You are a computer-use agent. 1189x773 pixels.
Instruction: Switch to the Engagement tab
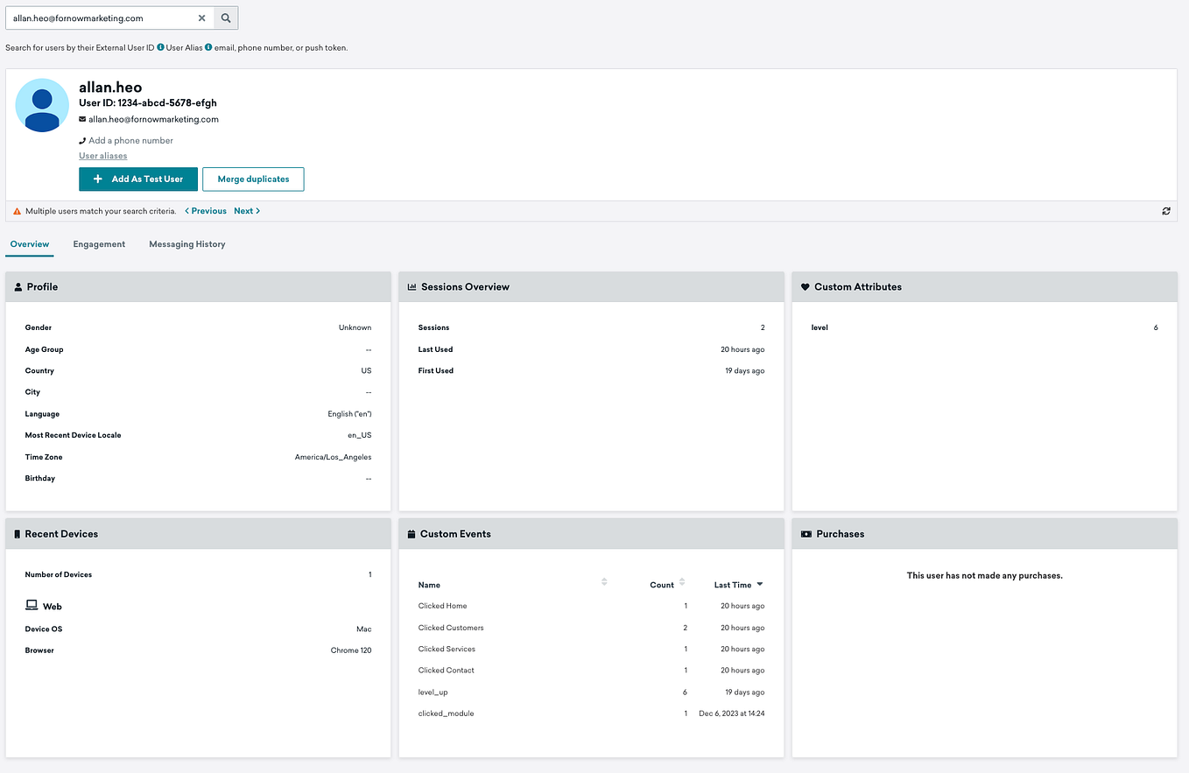(99, 244)
